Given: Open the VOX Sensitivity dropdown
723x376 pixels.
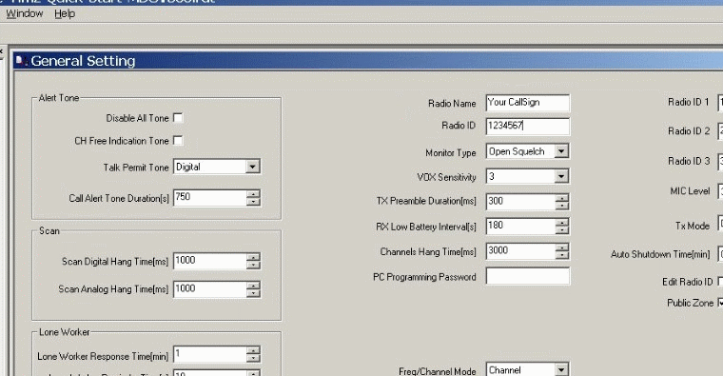Looking at the screenshot, I should pyautogui.click(x=560, y=176).
